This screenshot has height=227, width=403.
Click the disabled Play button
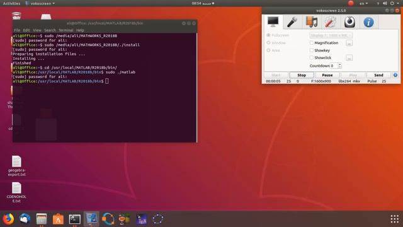[x=353, y=75]
